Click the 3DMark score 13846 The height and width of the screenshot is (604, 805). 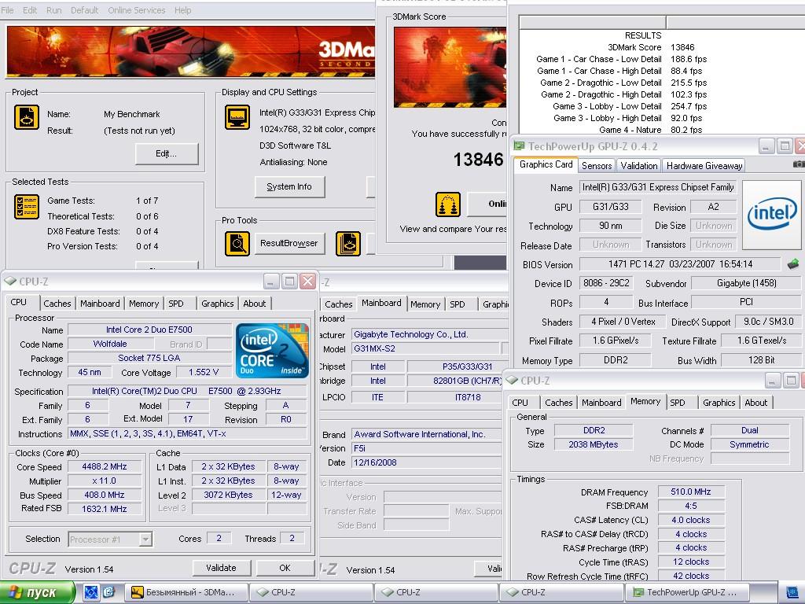point(478,160)
